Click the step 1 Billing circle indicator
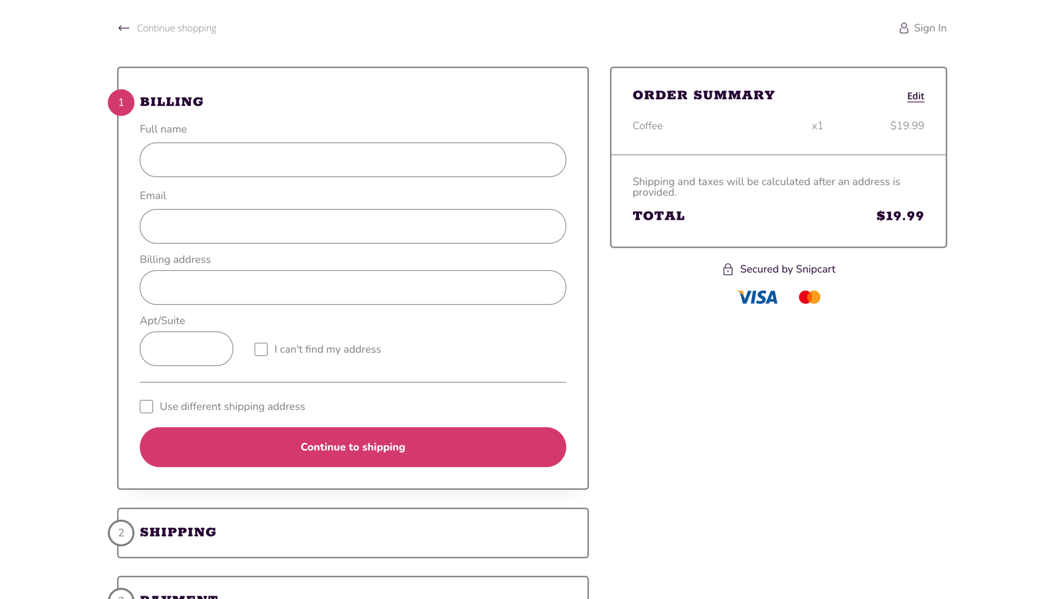The image size is (1064, 599). click(121, 102)
